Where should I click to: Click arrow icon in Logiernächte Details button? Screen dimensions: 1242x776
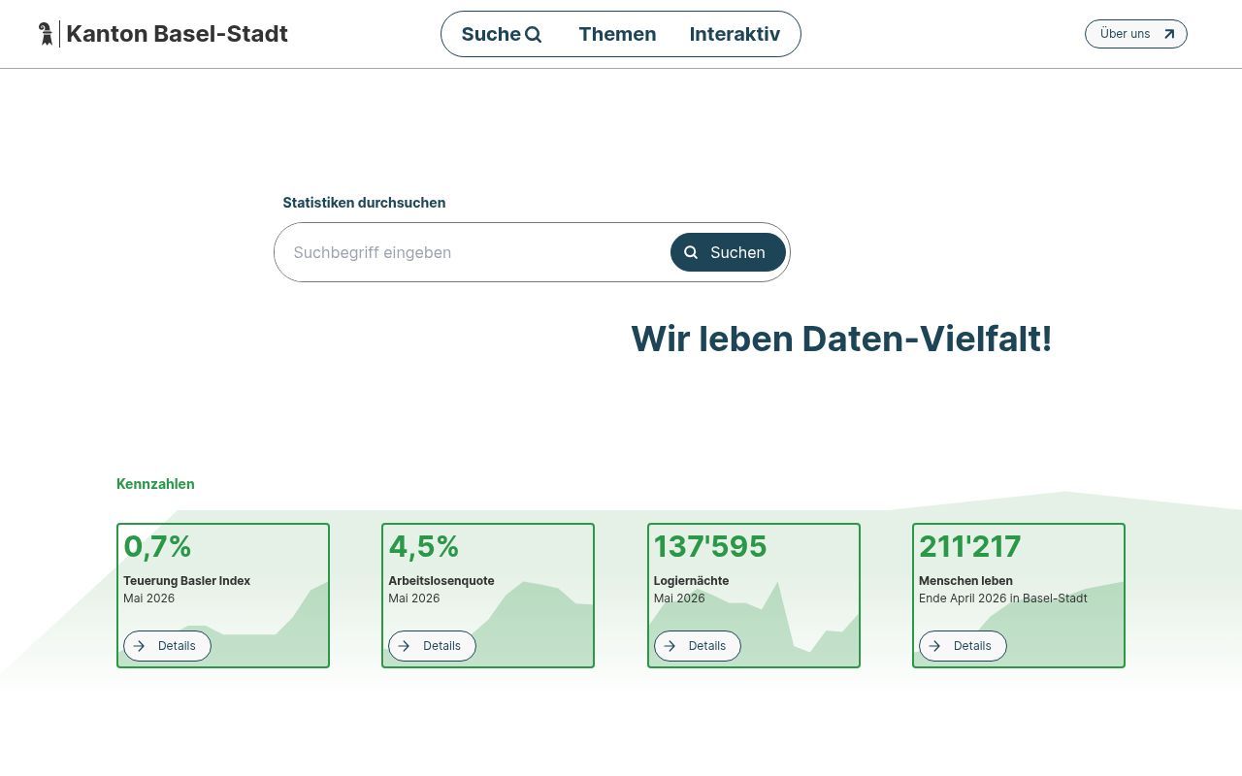[670, 646]
